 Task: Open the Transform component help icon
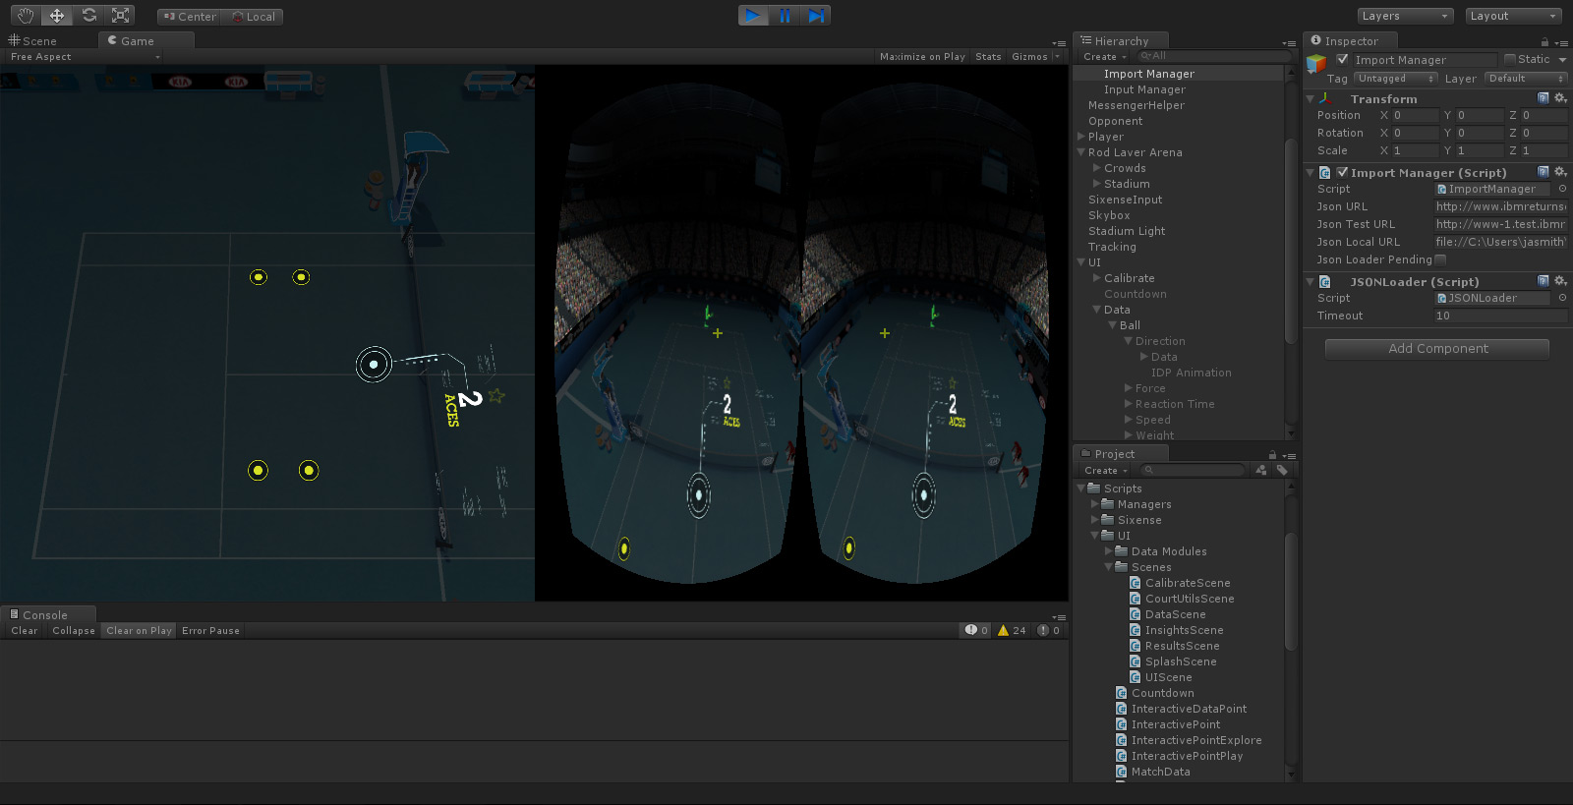pyautogui.click(x=1543, y=98)
